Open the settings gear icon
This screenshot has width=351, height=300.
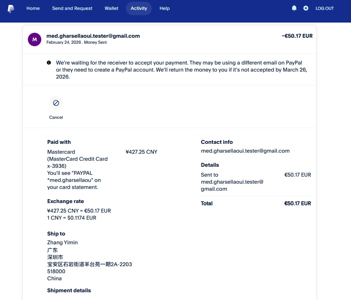click(306, 8)
